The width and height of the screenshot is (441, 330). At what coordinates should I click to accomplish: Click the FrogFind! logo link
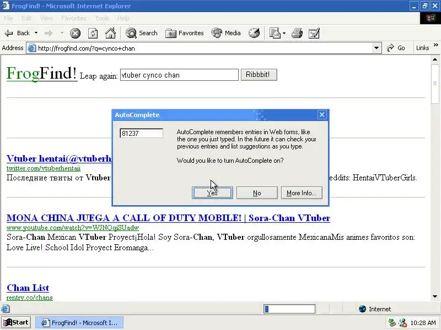pyautogui.click(x=42, y=74)
